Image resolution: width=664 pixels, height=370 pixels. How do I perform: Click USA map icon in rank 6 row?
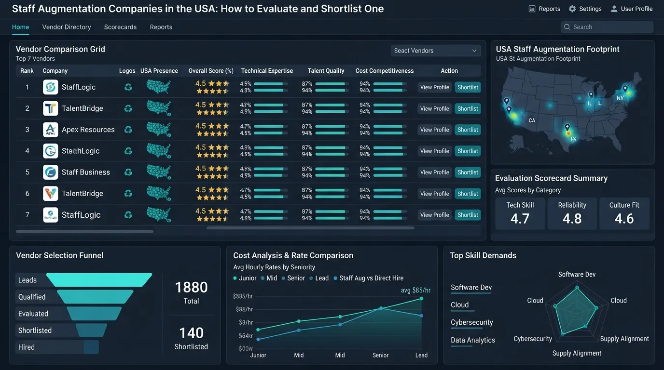coord(159,193)
